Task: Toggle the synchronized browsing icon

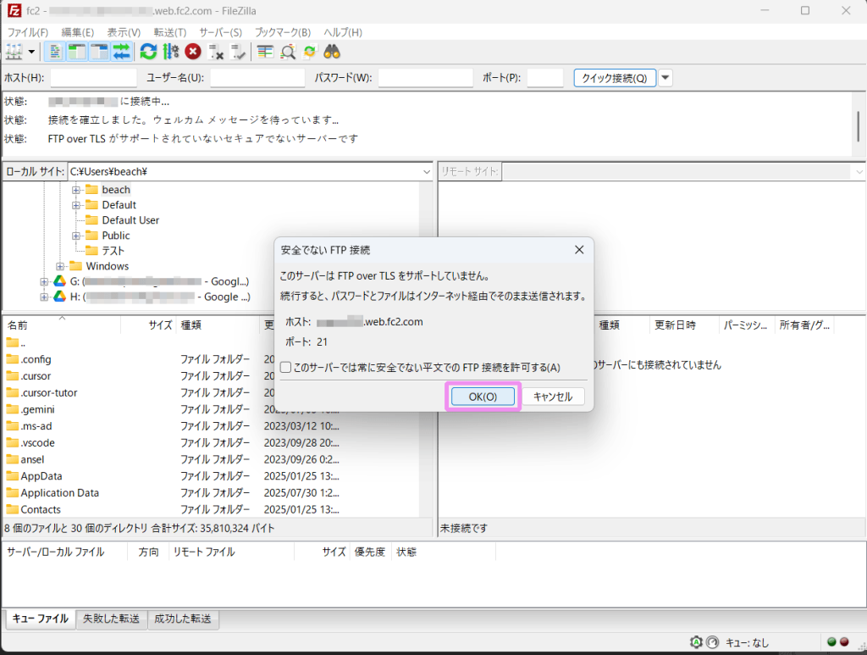Action: pyautogui.click(x=310, y=52)
